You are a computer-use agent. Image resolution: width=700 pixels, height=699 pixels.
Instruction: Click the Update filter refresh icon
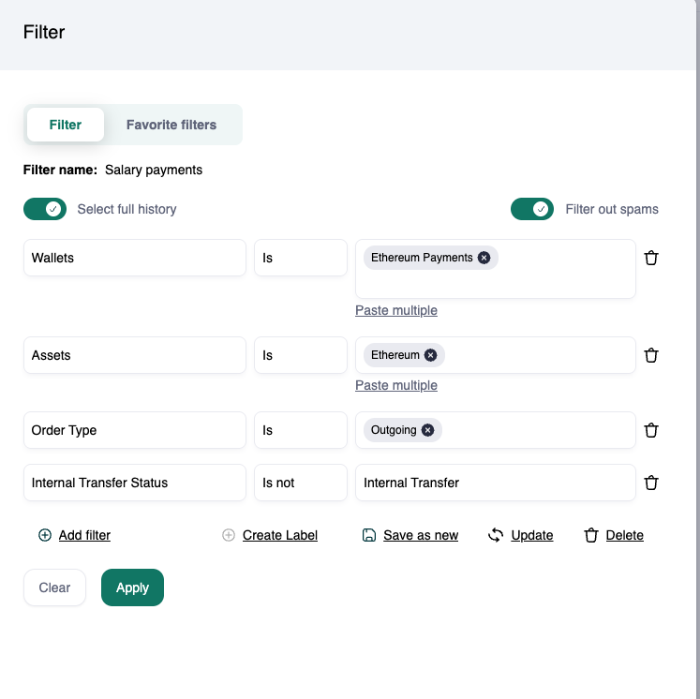point(496,535)
